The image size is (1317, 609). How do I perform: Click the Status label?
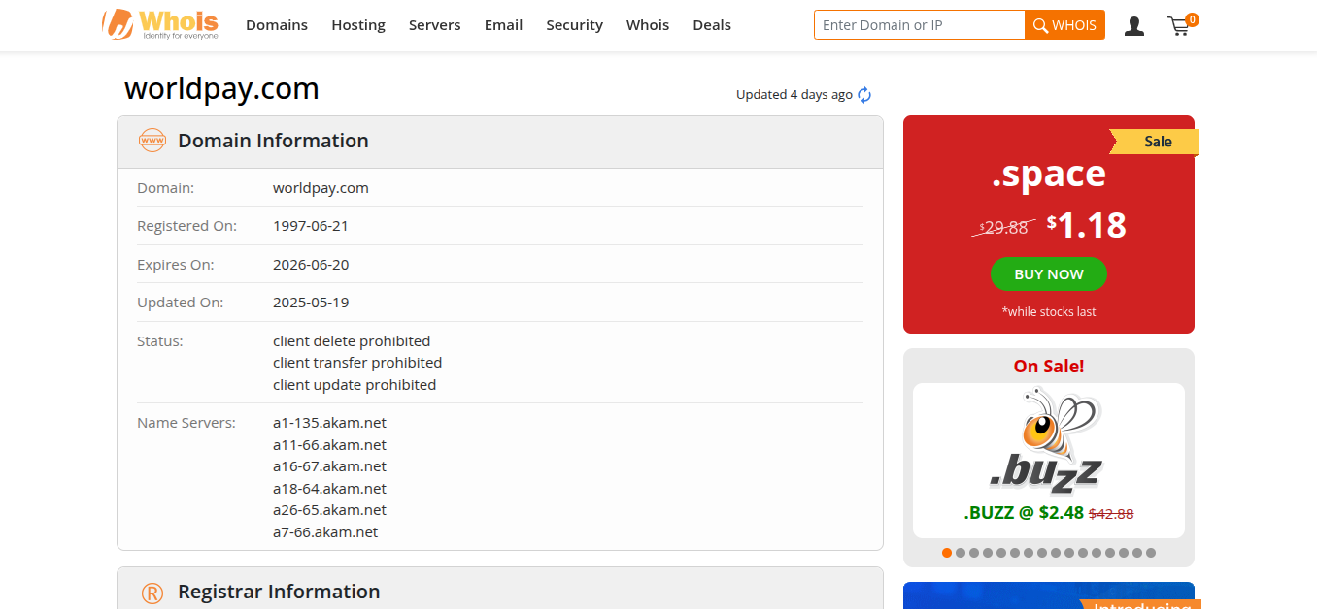click(160, 341)
